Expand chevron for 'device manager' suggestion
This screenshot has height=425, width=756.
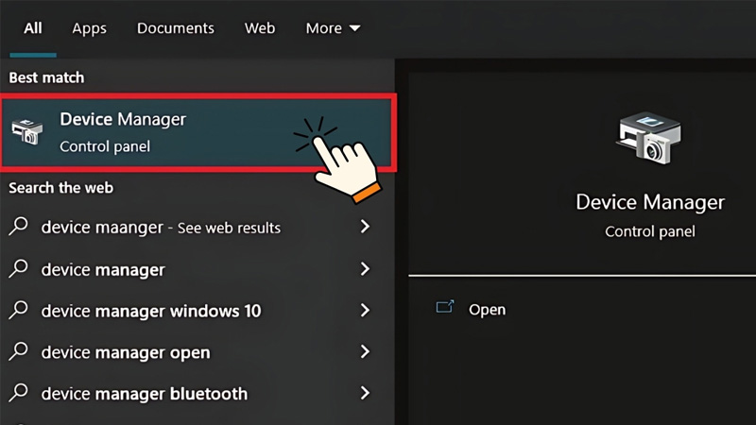pyautogui.click(x=365, y=269)
